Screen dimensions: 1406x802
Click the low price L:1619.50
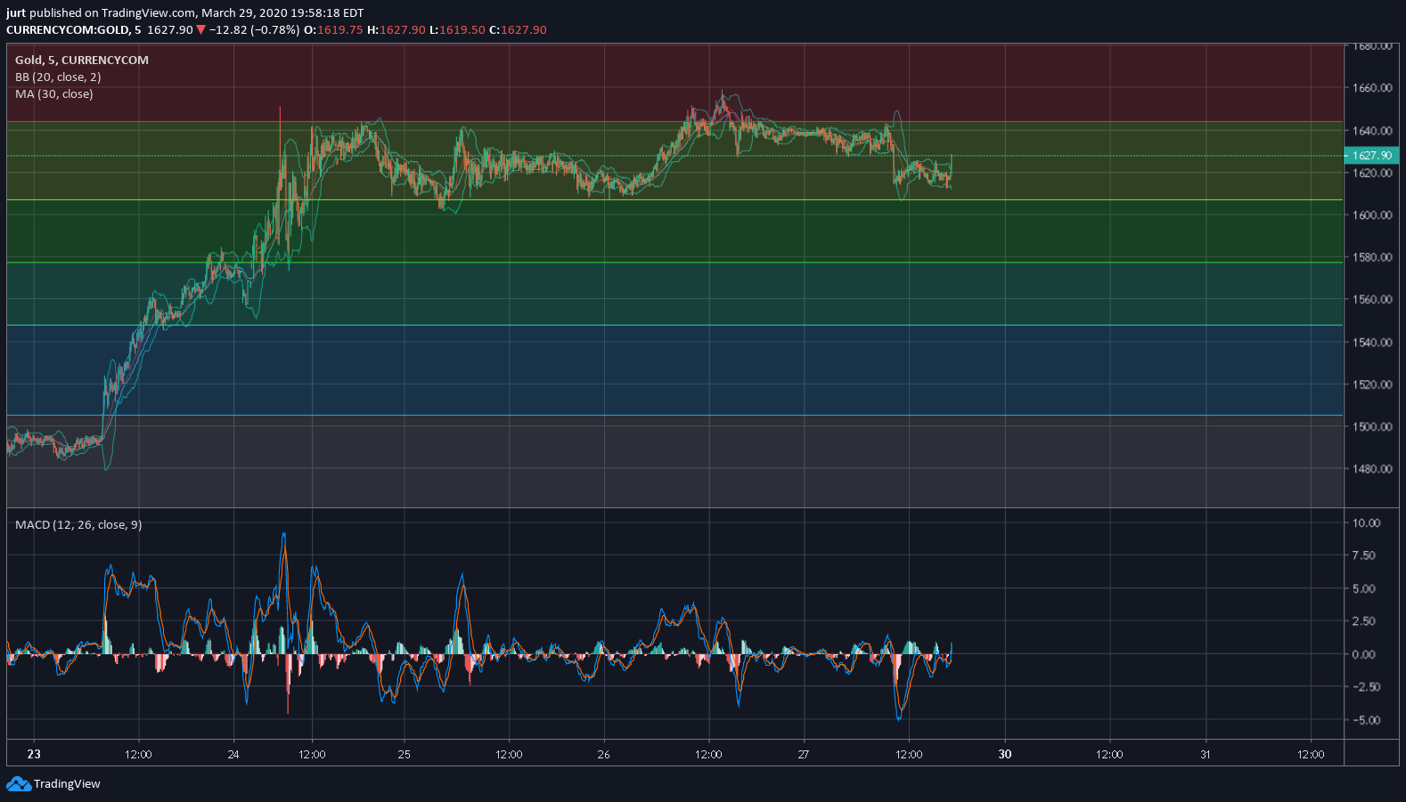457,29
